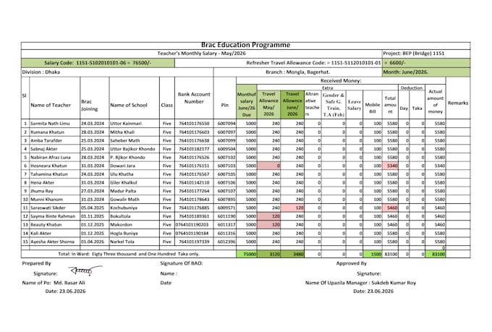Select the Refresher Travel Allowance Code cell
This screenshot has width=492, height=332.
[279, 63]
